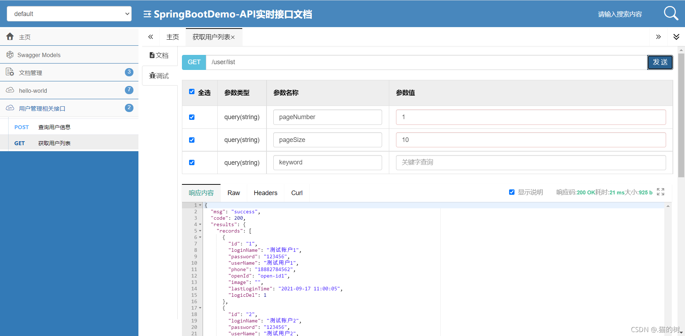Open POST 查询用户信息 endpoint
Viewport: 685px width, 336px height.
pos(69,127)
